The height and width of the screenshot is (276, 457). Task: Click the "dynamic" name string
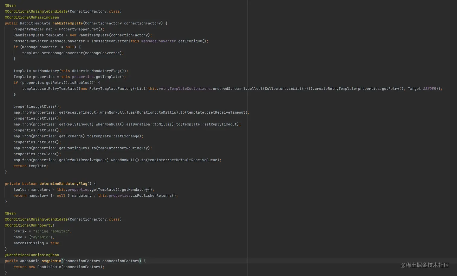pos(41,237)
